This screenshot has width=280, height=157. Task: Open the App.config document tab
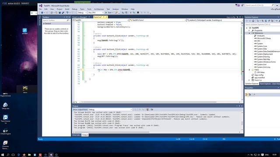(x=231, y=17)
